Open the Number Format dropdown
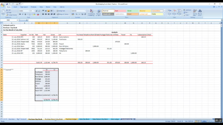Image resolution: width=223 pixels, height=125 pixels. [x=85, y=11]
